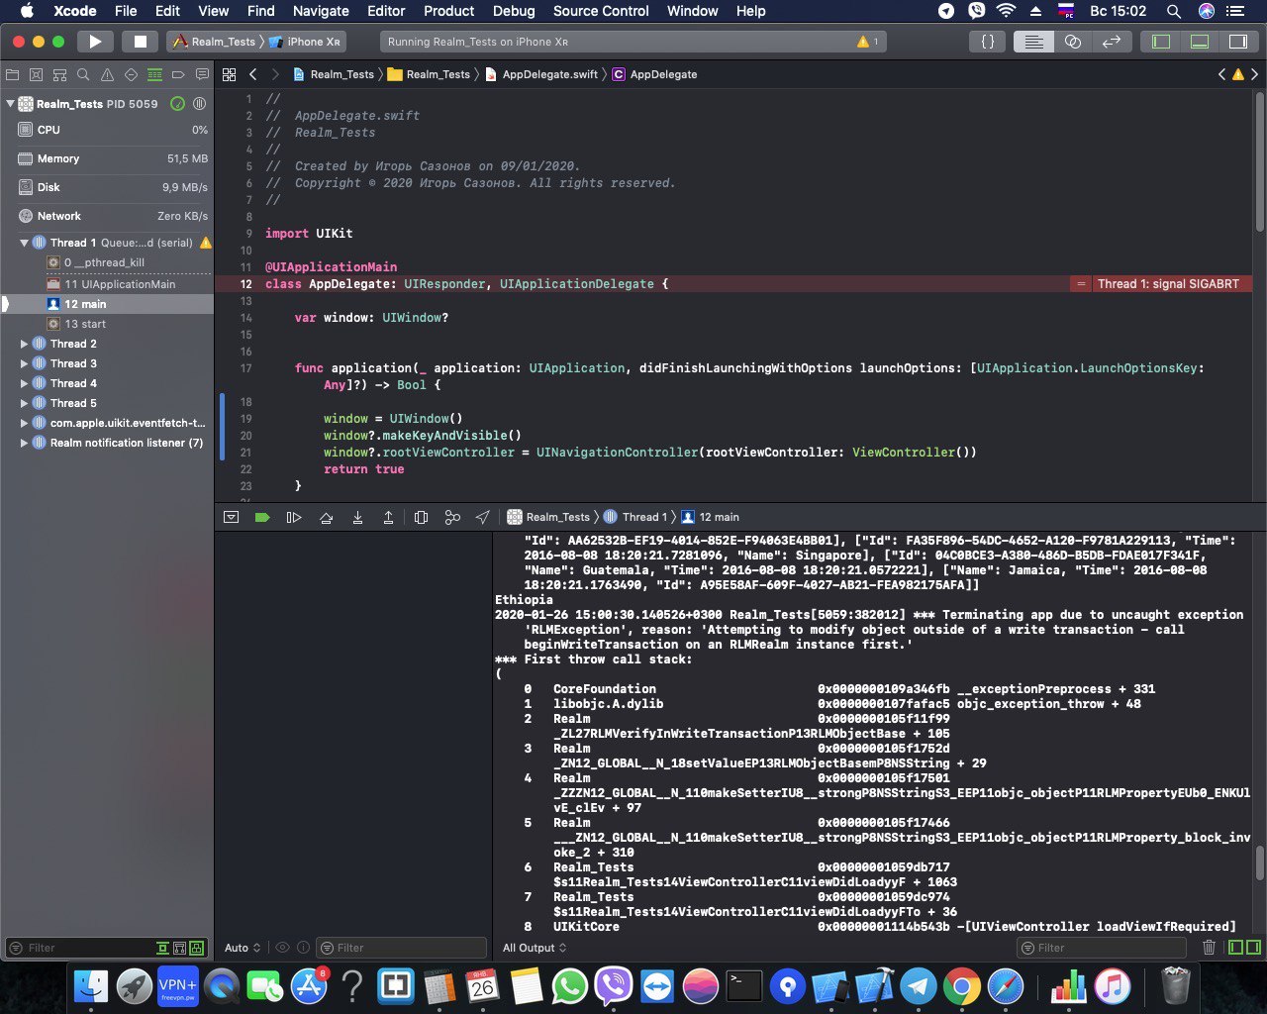The image size is (1267, 1014).
Task: Open Debug Memory Graph button
Action: pyautogui.click(x=452, y=517)
